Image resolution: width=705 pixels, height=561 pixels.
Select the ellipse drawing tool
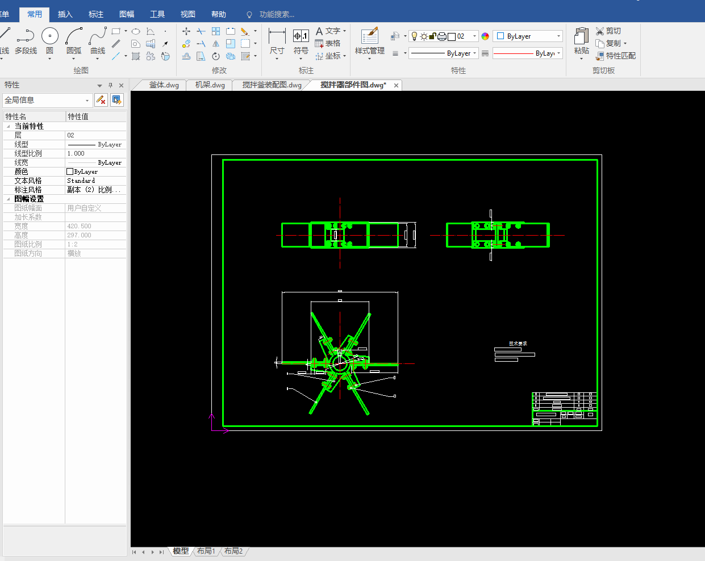(x=136, y=31)
